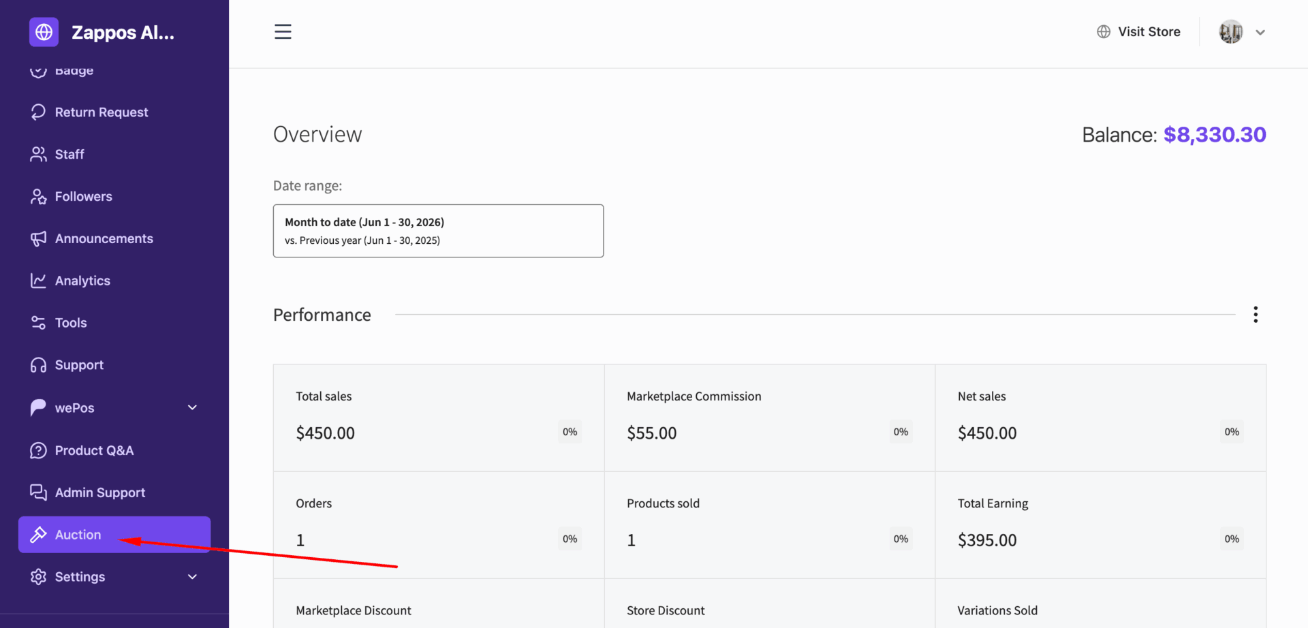This screenshot has width=1308, height=628.
Task: Click the Staff people icon
Action: pyautogui.click(x=38, y=155)
